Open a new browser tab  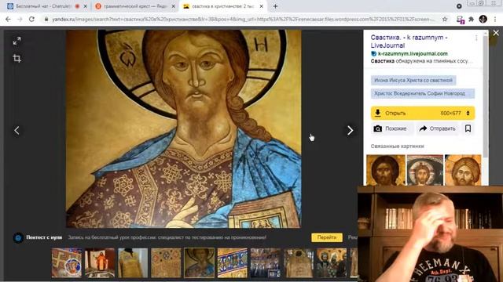pos(275,6)
